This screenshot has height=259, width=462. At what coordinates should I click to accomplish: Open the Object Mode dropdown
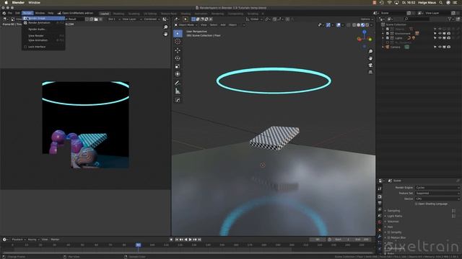pyautogui.click(x=186, y=25)
